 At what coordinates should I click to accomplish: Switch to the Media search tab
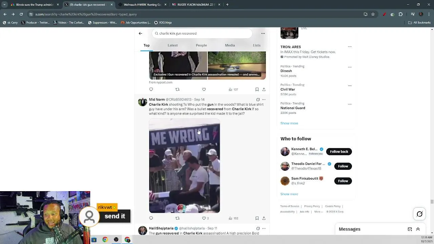point(230,45)
